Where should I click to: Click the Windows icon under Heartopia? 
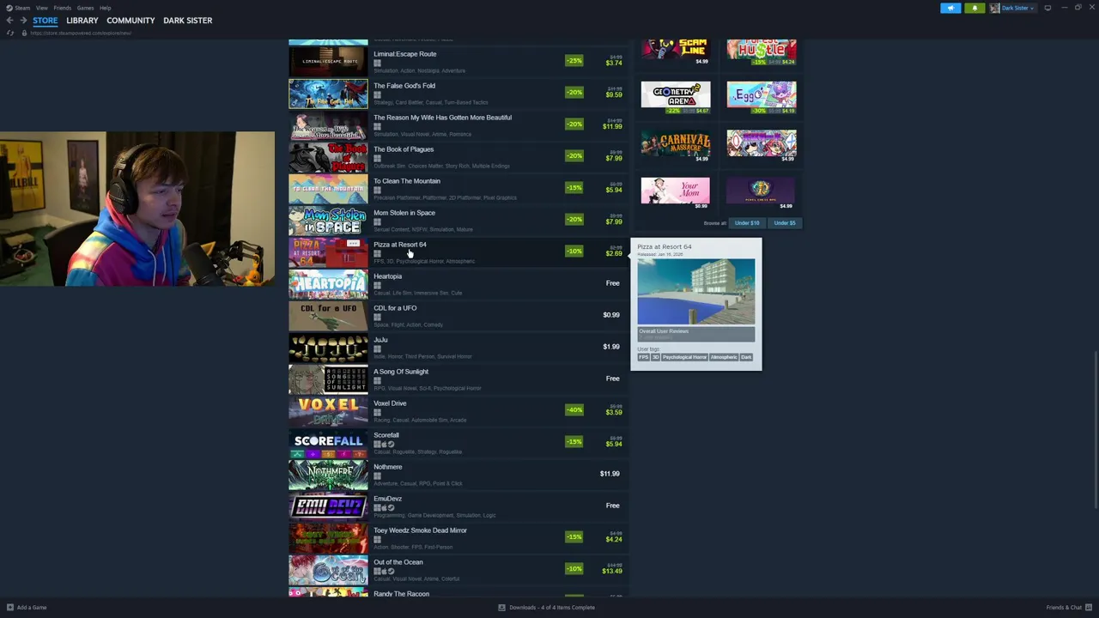377,285
